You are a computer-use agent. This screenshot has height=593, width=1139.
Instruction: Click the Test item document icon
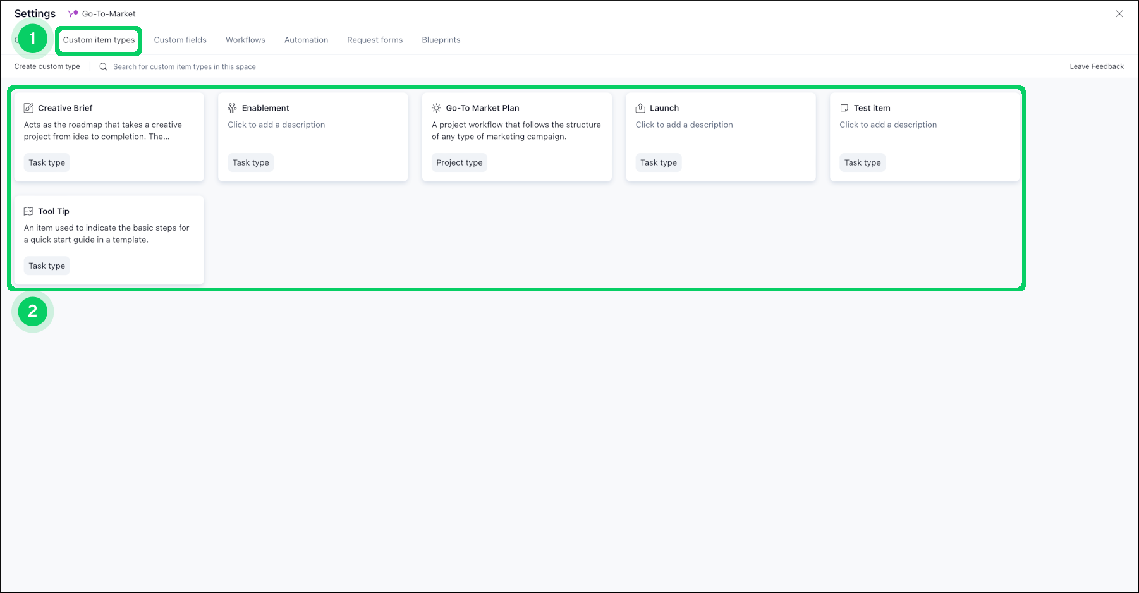[844, 107]
